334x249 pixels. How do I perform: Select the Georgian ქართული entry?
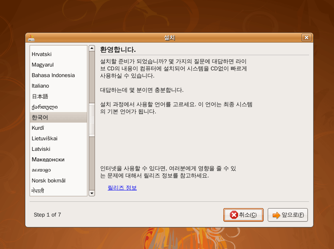tap(58, 107)
